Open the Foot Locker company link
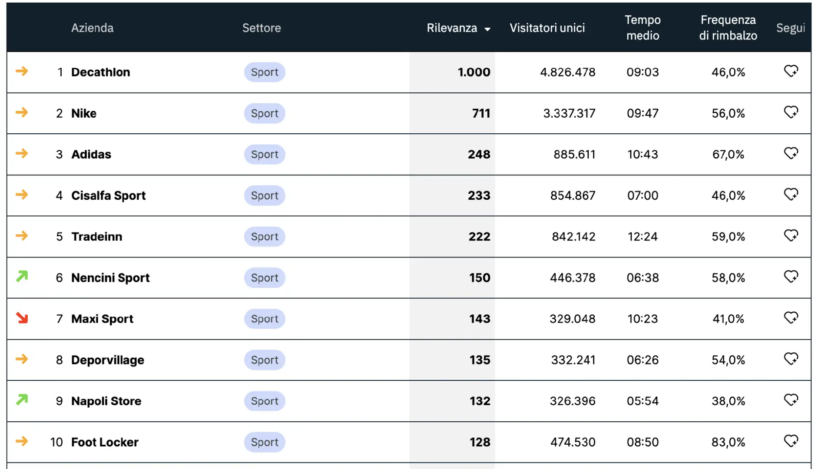The height and width of the screenshot is (469, 818). [x=105, y=442]
